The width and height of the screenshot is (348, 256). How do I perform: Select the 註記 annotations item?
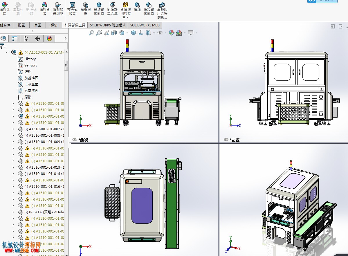coord(24,72)
